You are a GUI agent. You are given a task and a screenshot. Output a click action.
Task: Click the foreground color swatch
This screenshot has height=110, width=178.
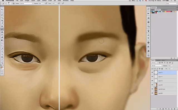pos(2,67)
